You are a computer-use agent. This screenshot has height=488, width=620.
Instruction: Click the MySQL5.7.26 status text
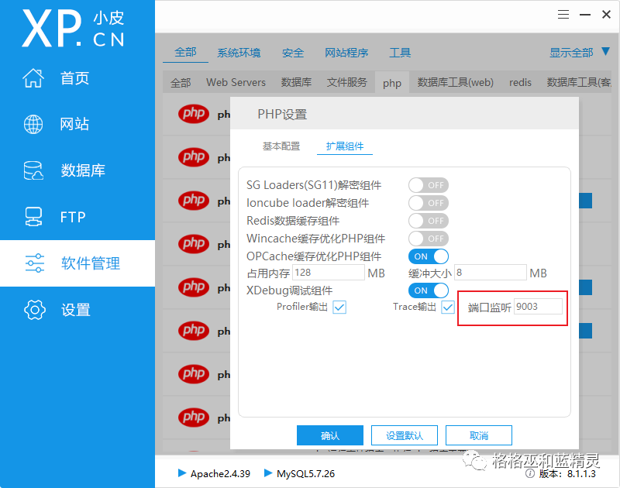point(305,473)
